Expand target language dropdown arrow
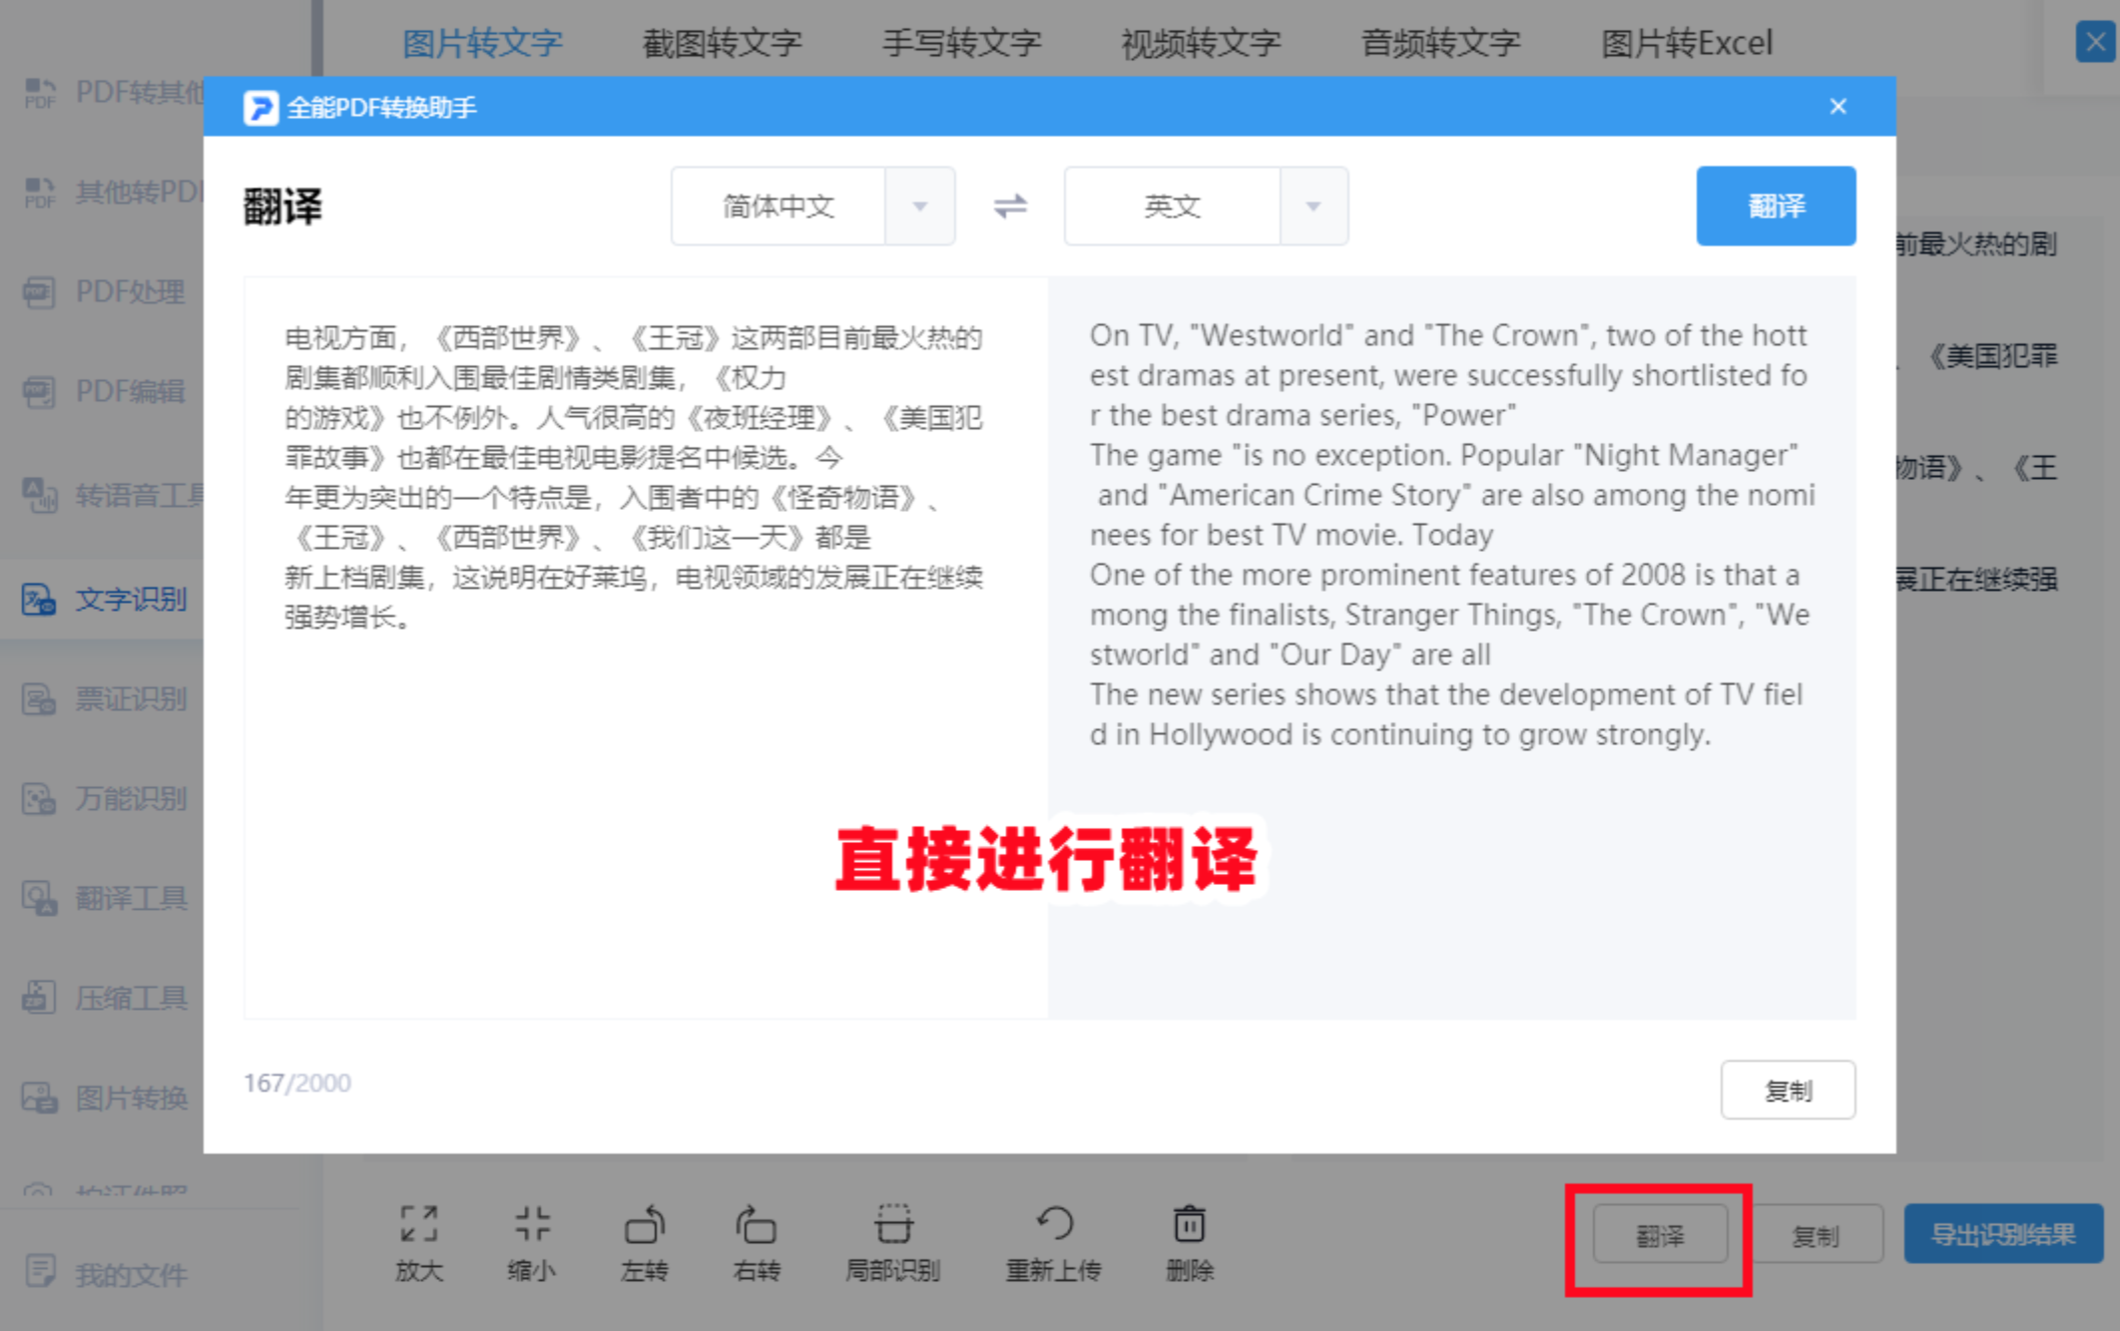 coord(1314,207)
